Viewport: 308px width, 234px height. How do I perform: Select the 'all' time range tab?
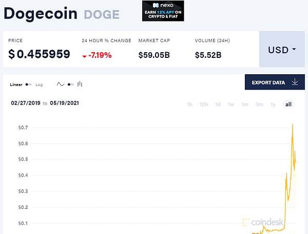[x=288, y=104]
